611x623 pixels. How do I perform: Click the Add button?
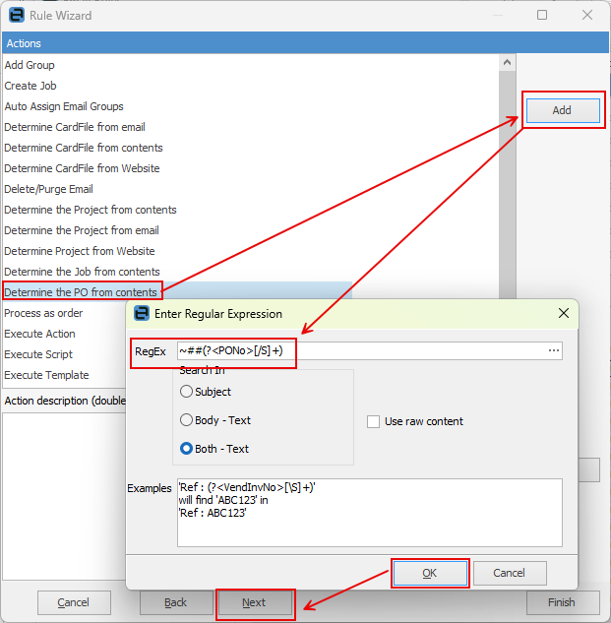click(x=563, y=110)
